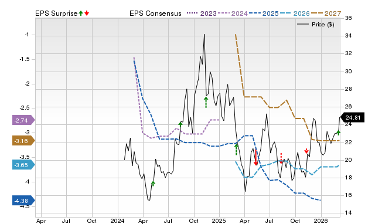Screen dimensions: 375x224
Task: Click the -1.5 label on EPS axis
Action: coord(24,59)
